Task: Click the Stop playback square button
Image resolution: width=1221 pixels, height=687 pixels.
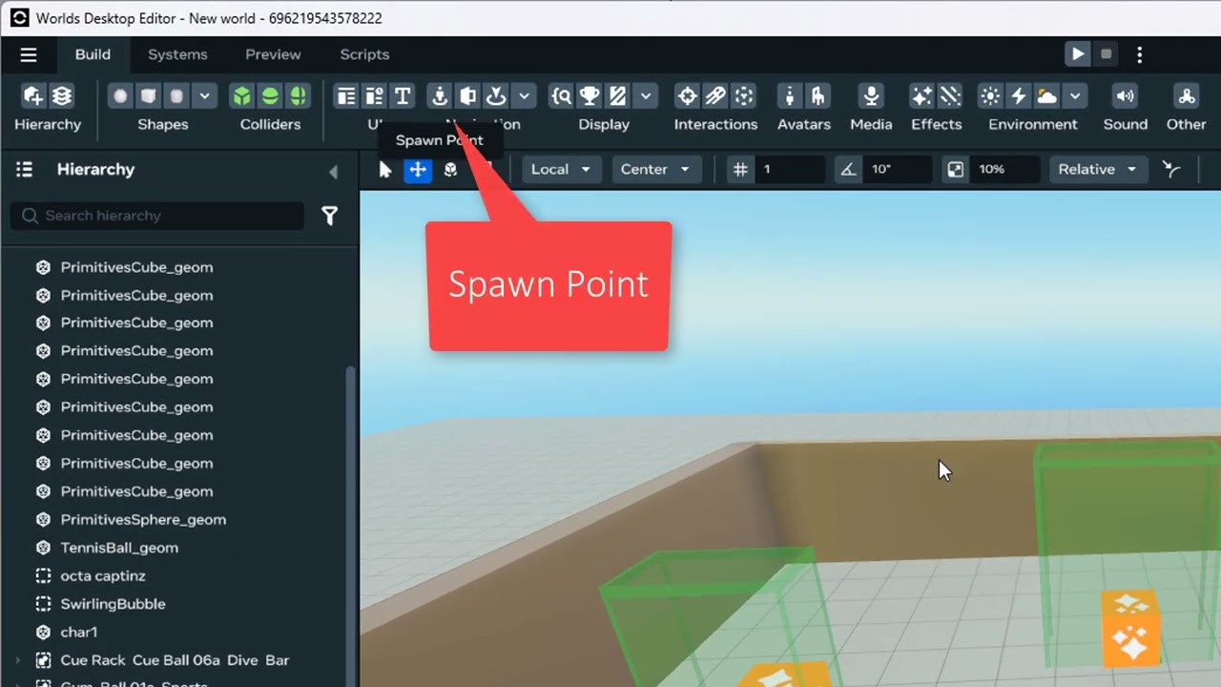Action: point(1107,54)
